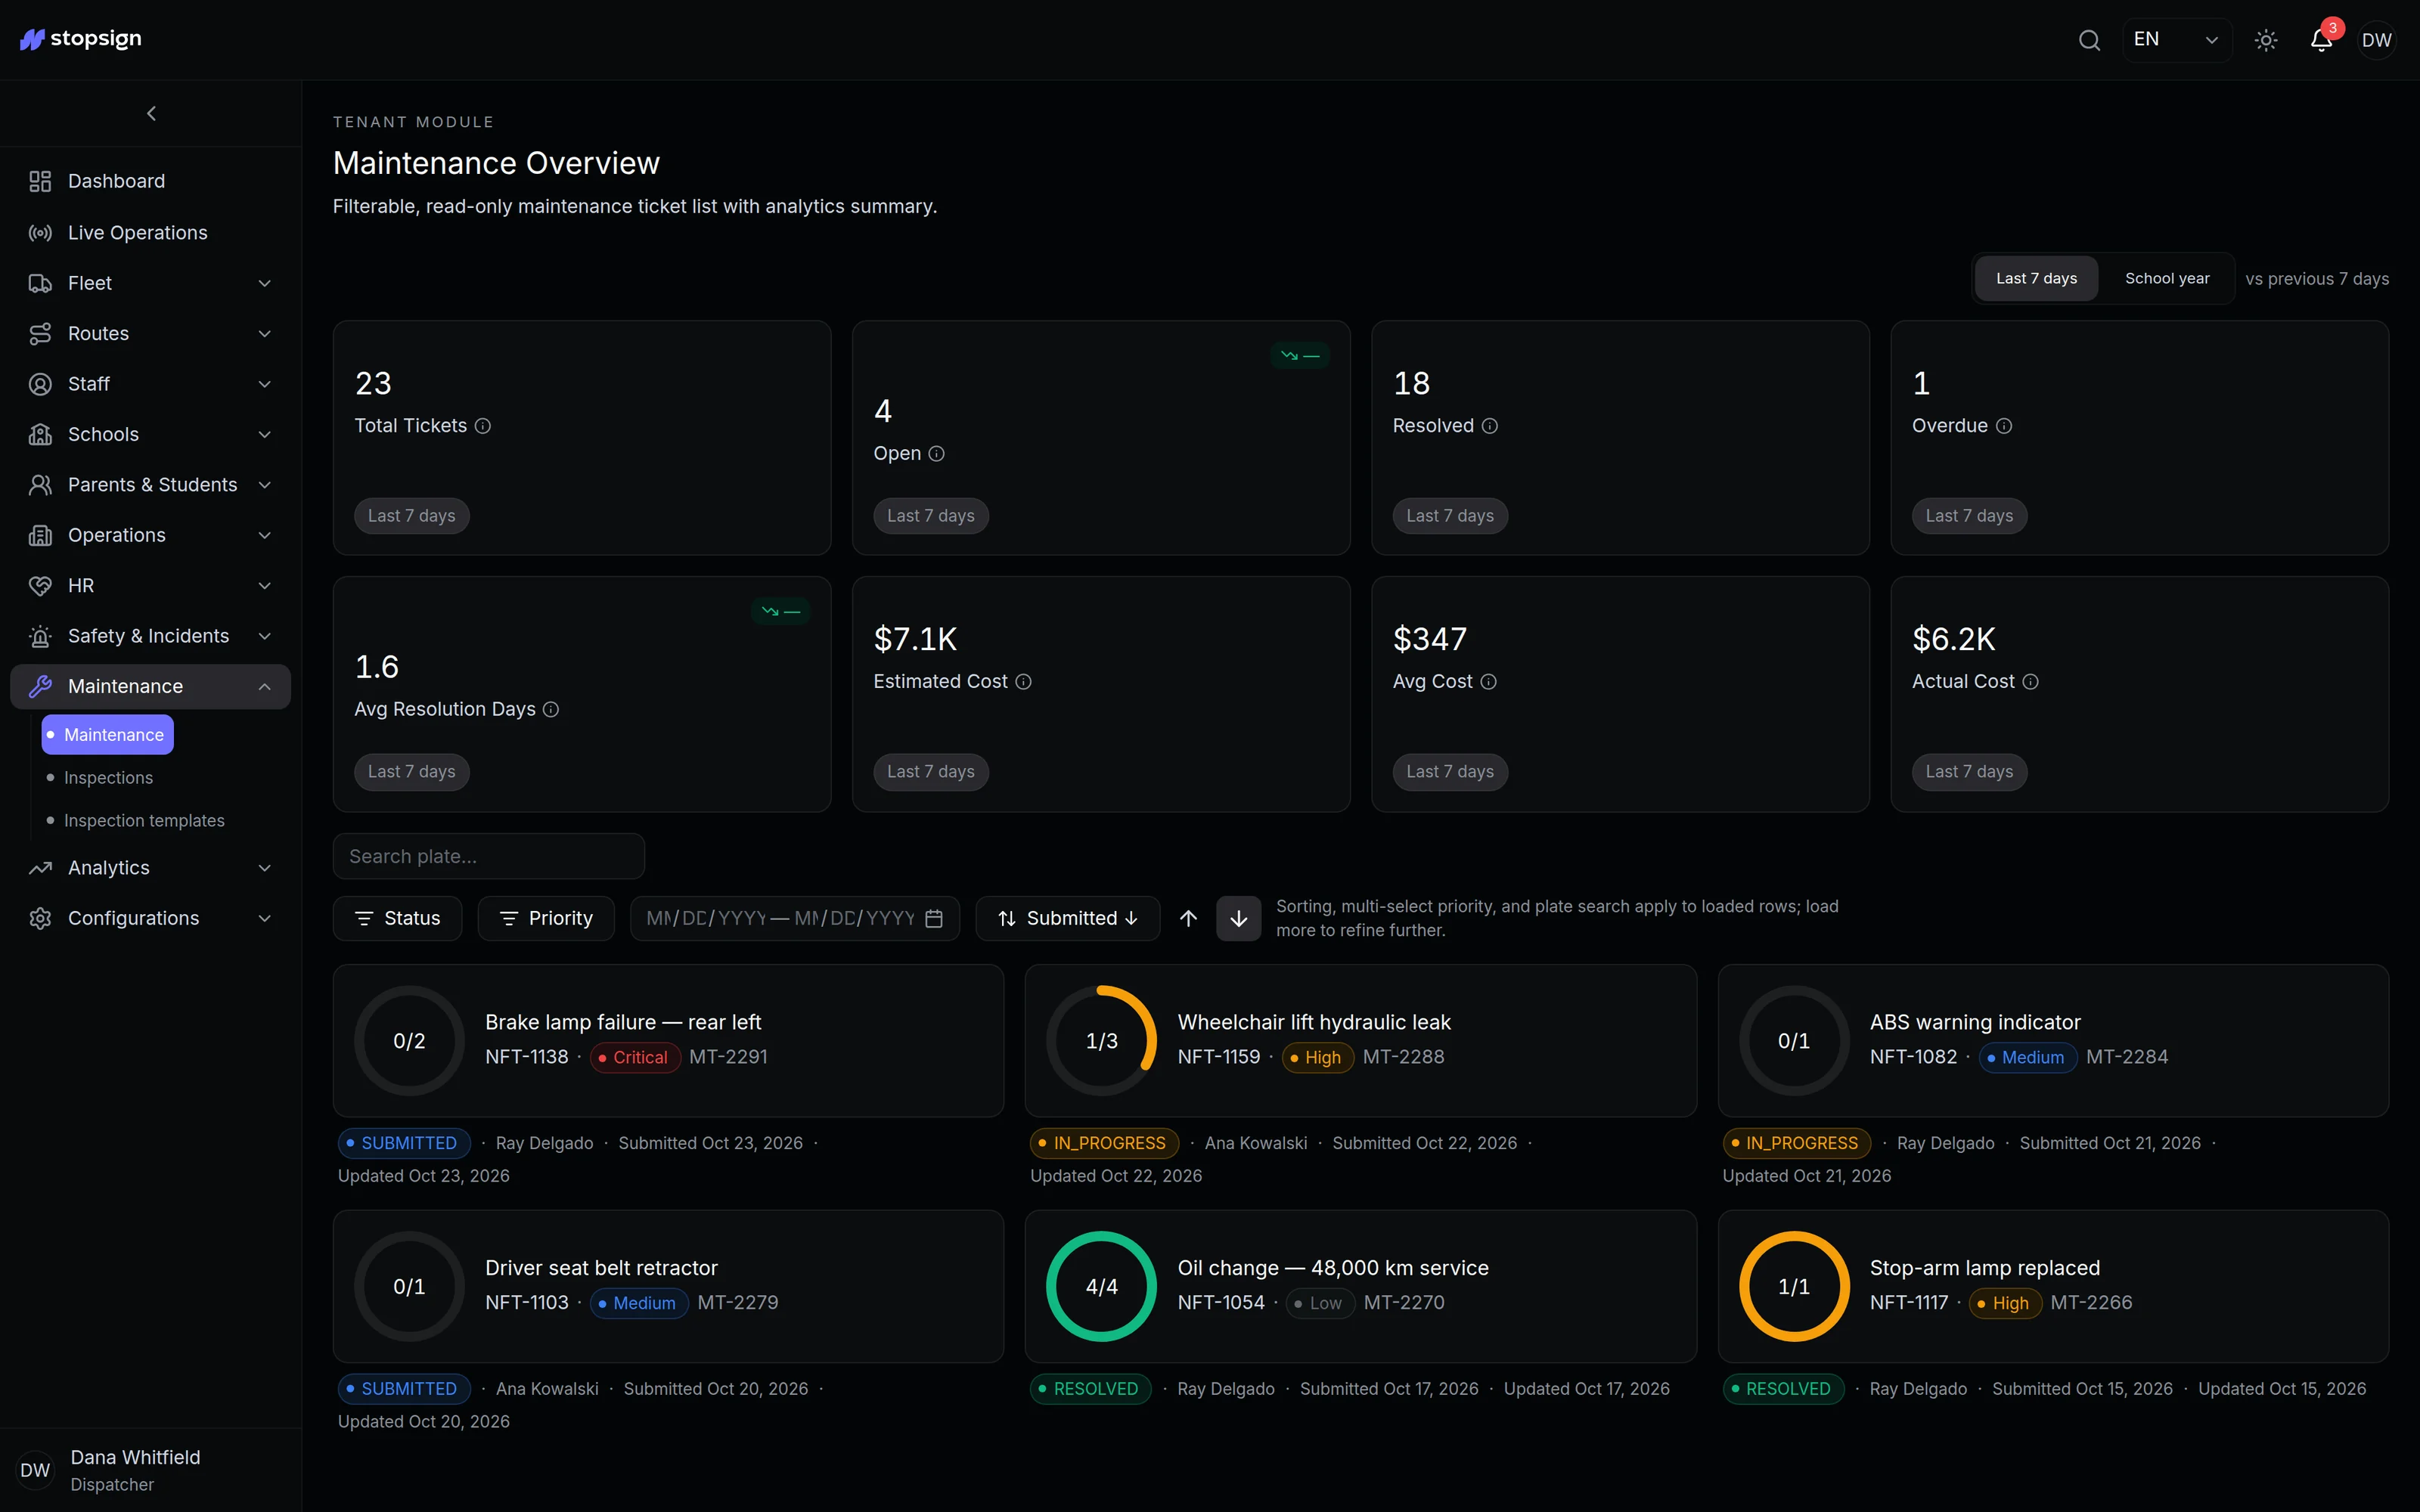The image size is (2420, 1512).
Task: Open the Inspections submenu item
Action: [108, 778]
